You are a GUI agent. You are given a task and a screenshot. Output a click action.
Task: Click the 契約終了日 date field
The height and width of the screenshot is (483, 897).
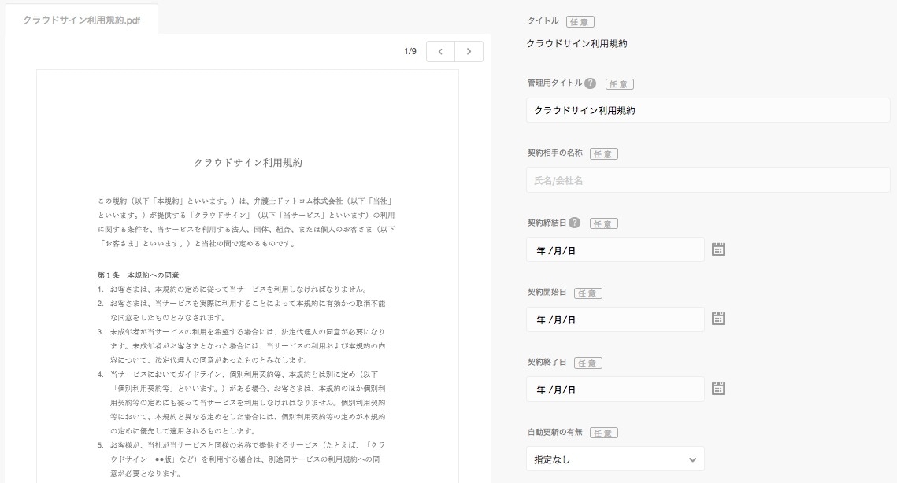[615, 389]
